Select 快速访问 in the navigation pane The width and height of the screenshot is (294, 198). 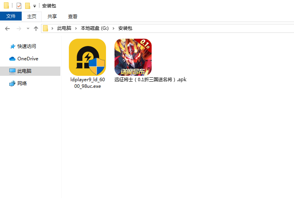pos(26,46)
